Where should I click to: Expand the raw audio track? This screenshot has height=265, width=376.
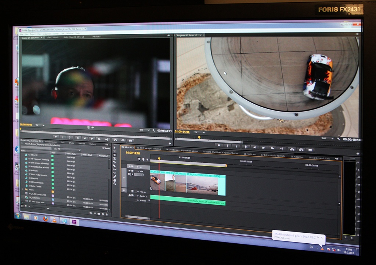point(138,191)
